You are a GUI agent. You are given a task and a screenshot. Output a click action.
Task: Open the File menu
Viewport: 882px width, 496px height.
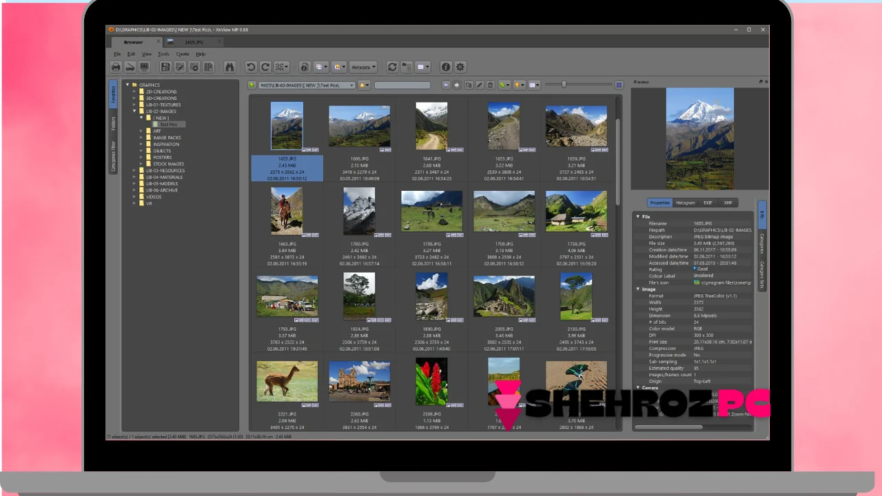117,54
